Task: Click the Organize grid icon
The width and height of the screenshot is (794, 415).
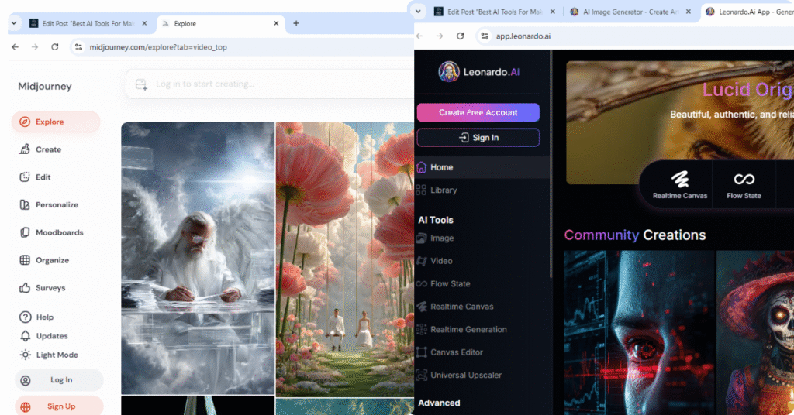Action: tap(25, 260)
